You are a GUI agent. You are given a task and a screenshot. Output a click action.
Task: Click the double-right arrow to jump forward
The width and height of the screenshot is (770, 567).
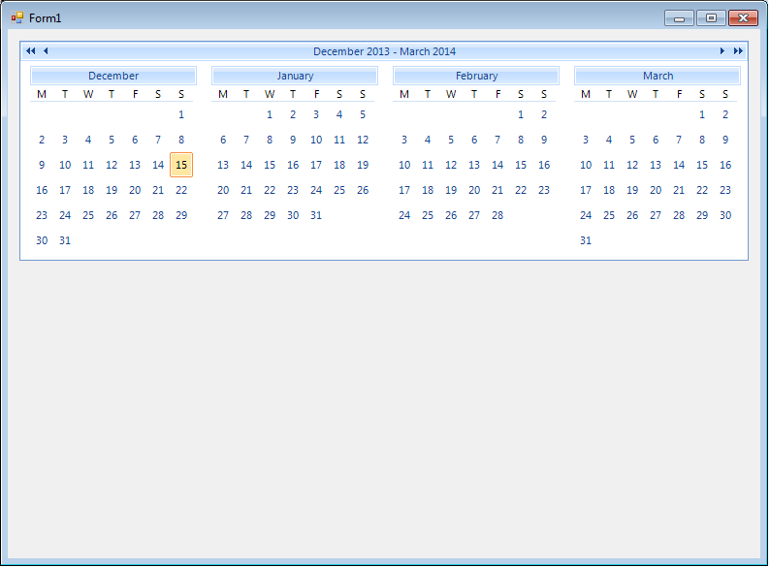tap(738, 51)
